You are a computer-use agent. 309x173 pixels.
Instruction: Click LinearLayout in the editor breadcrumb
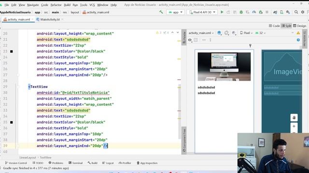[28, 158]
